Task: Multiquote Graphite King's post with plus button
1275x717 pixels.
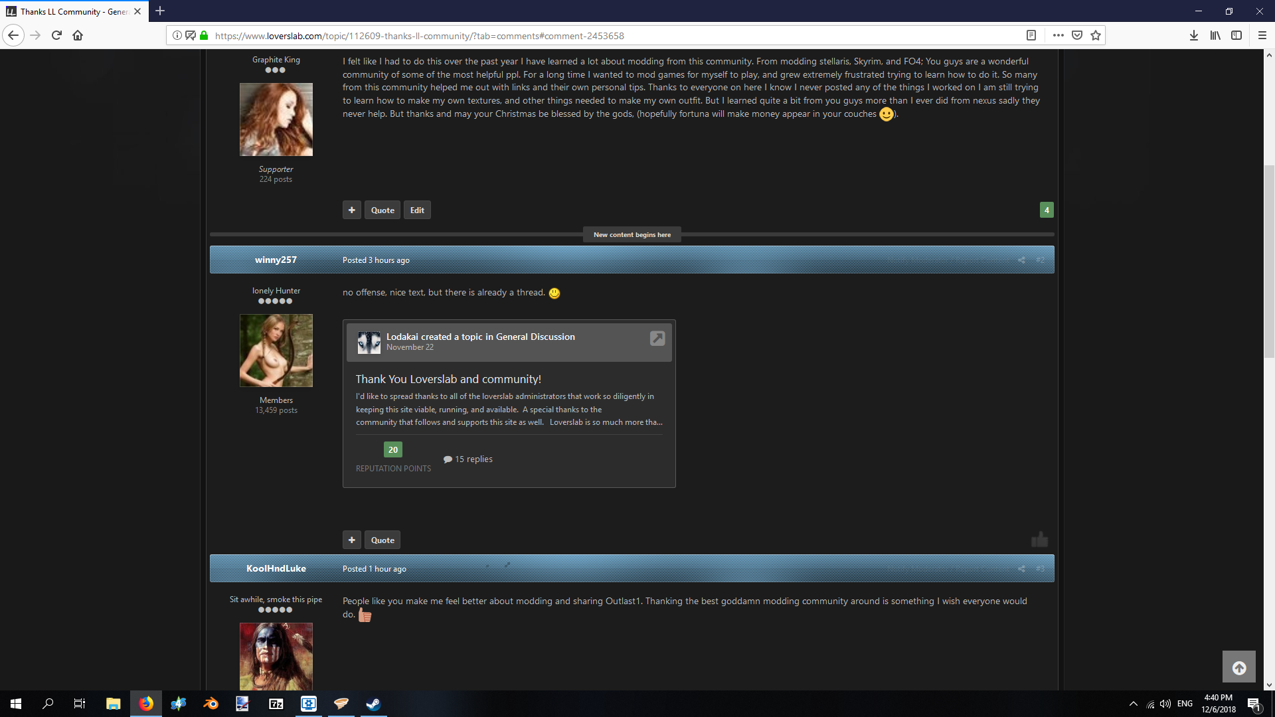Action: coord(352,210)
